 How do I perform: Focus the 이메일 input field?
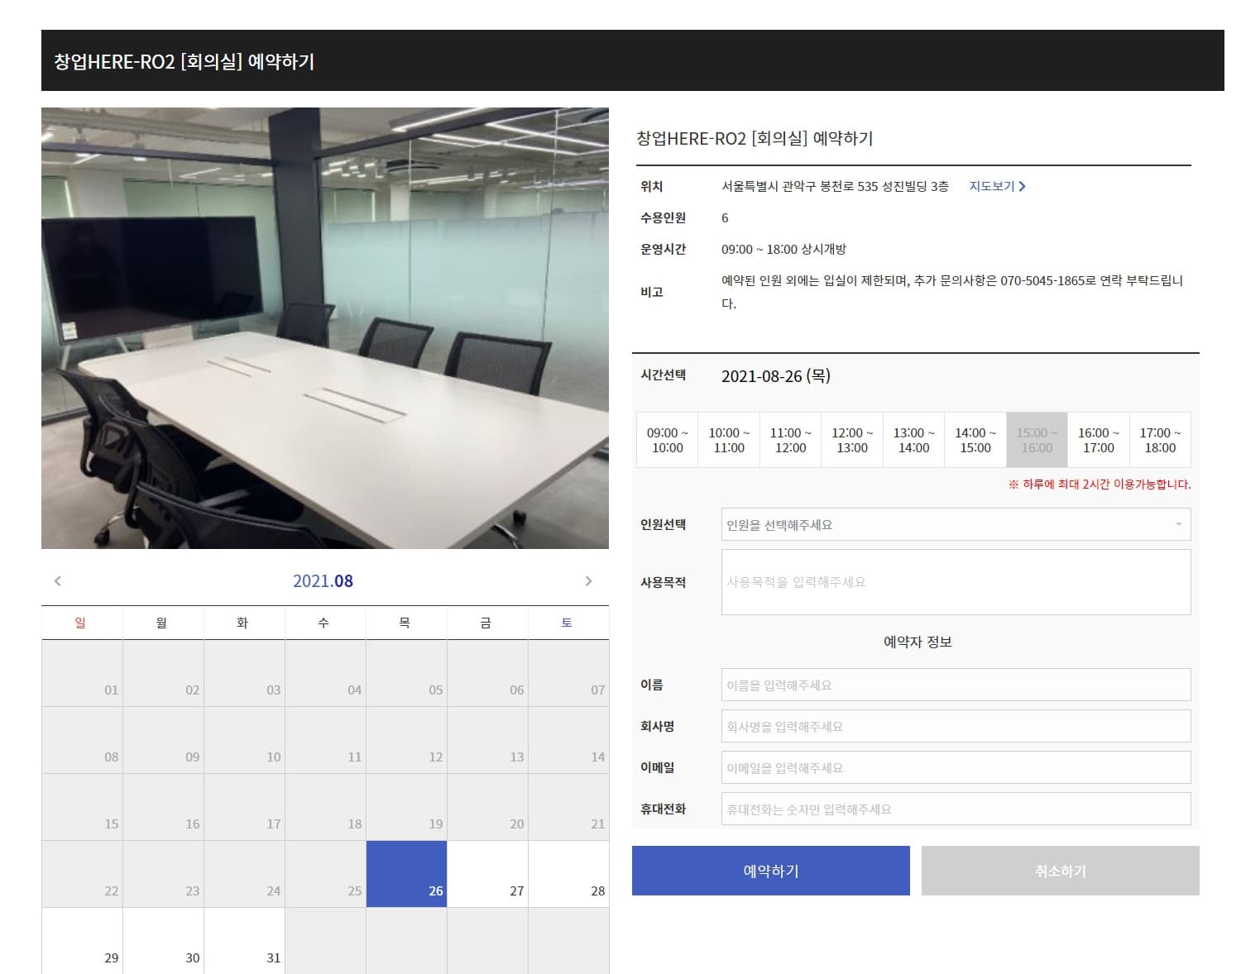(956, 767)
